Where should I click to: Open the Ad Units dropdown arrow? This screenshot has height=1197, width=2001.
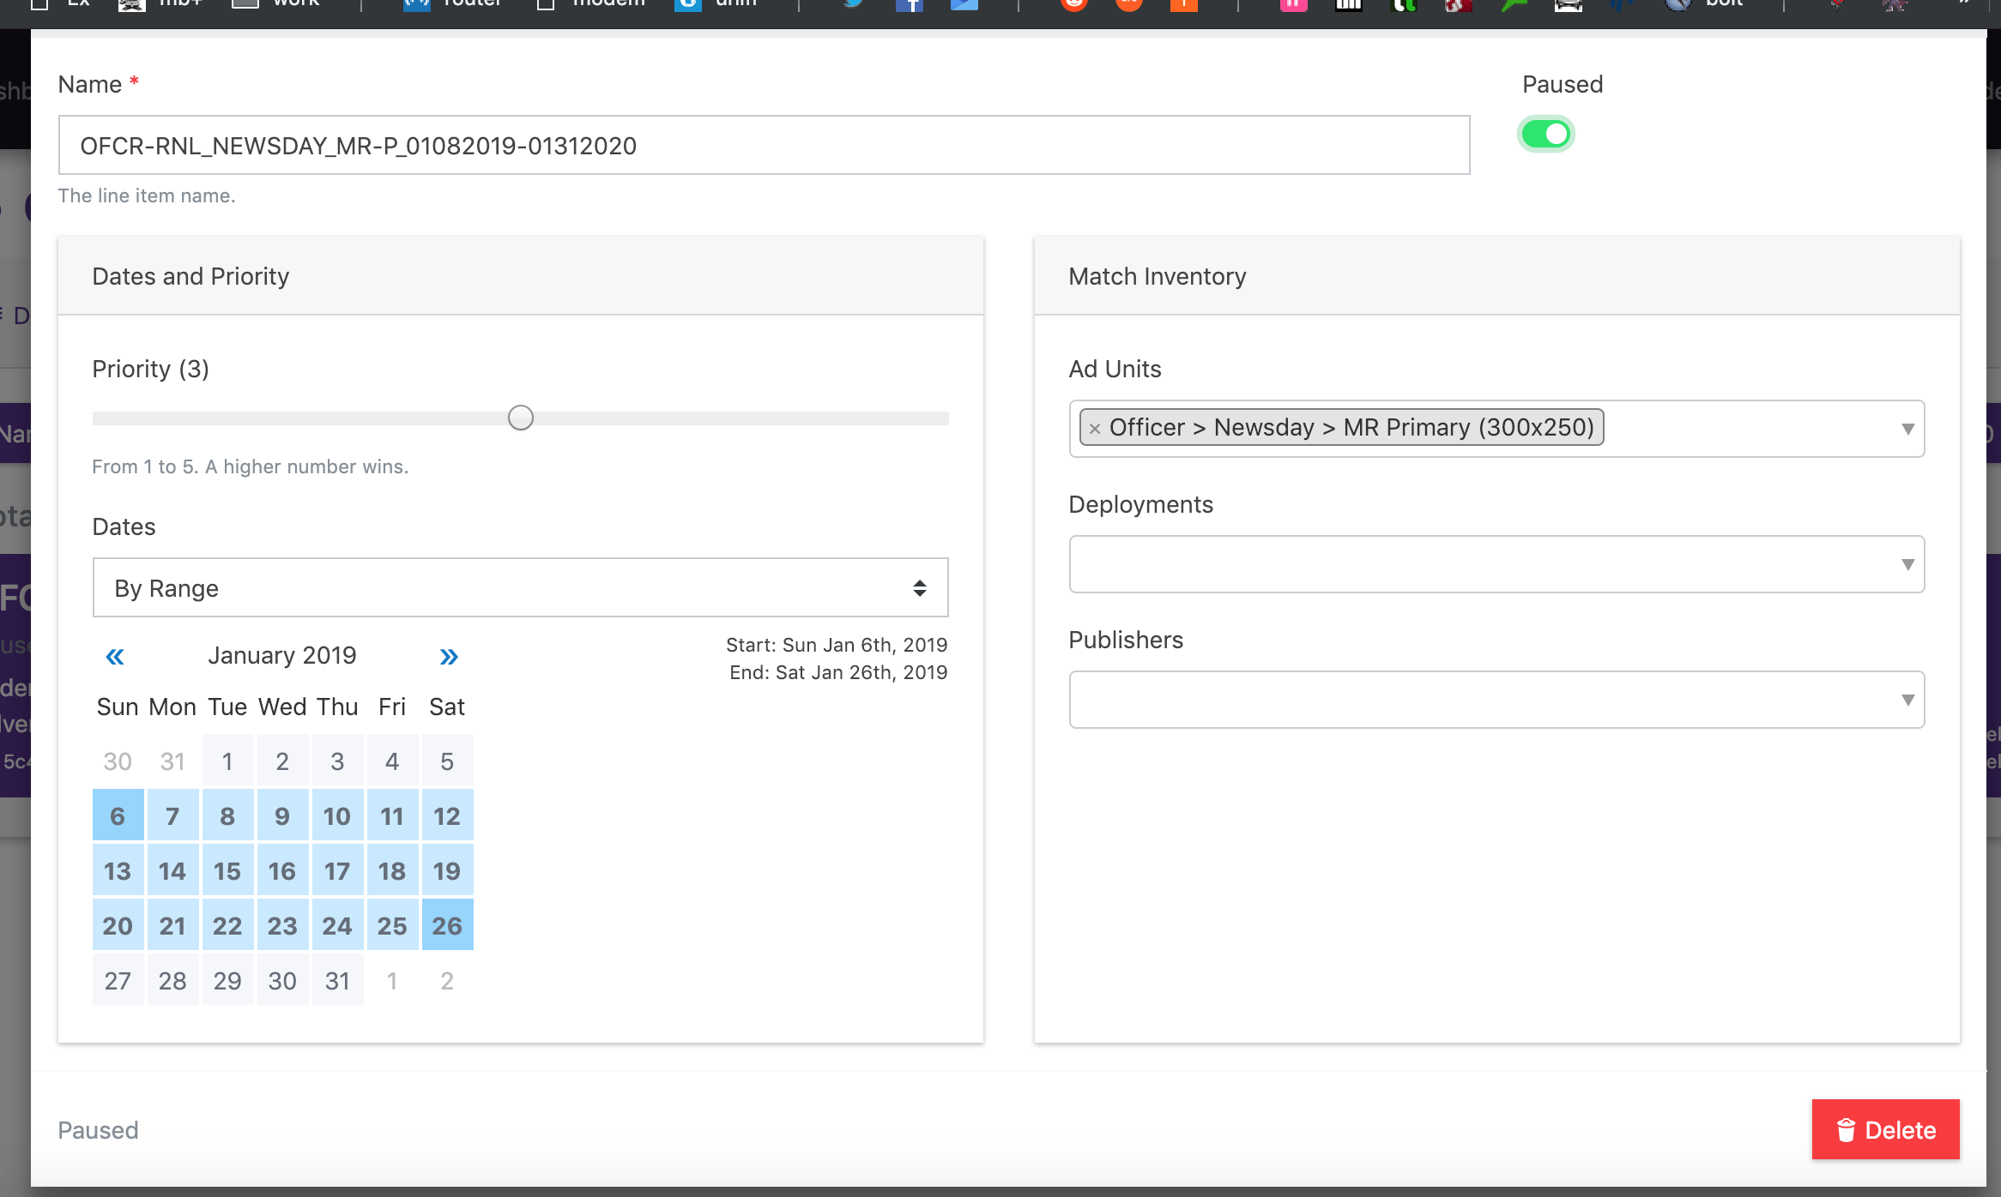(x=1907, y=429)
